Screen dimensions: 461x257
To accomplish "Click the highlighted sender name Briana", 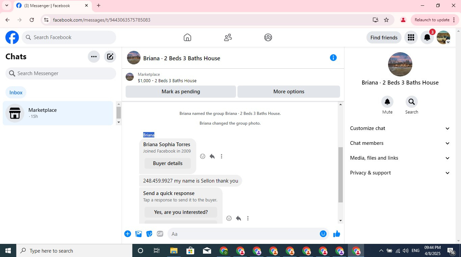I will point(149,135).
